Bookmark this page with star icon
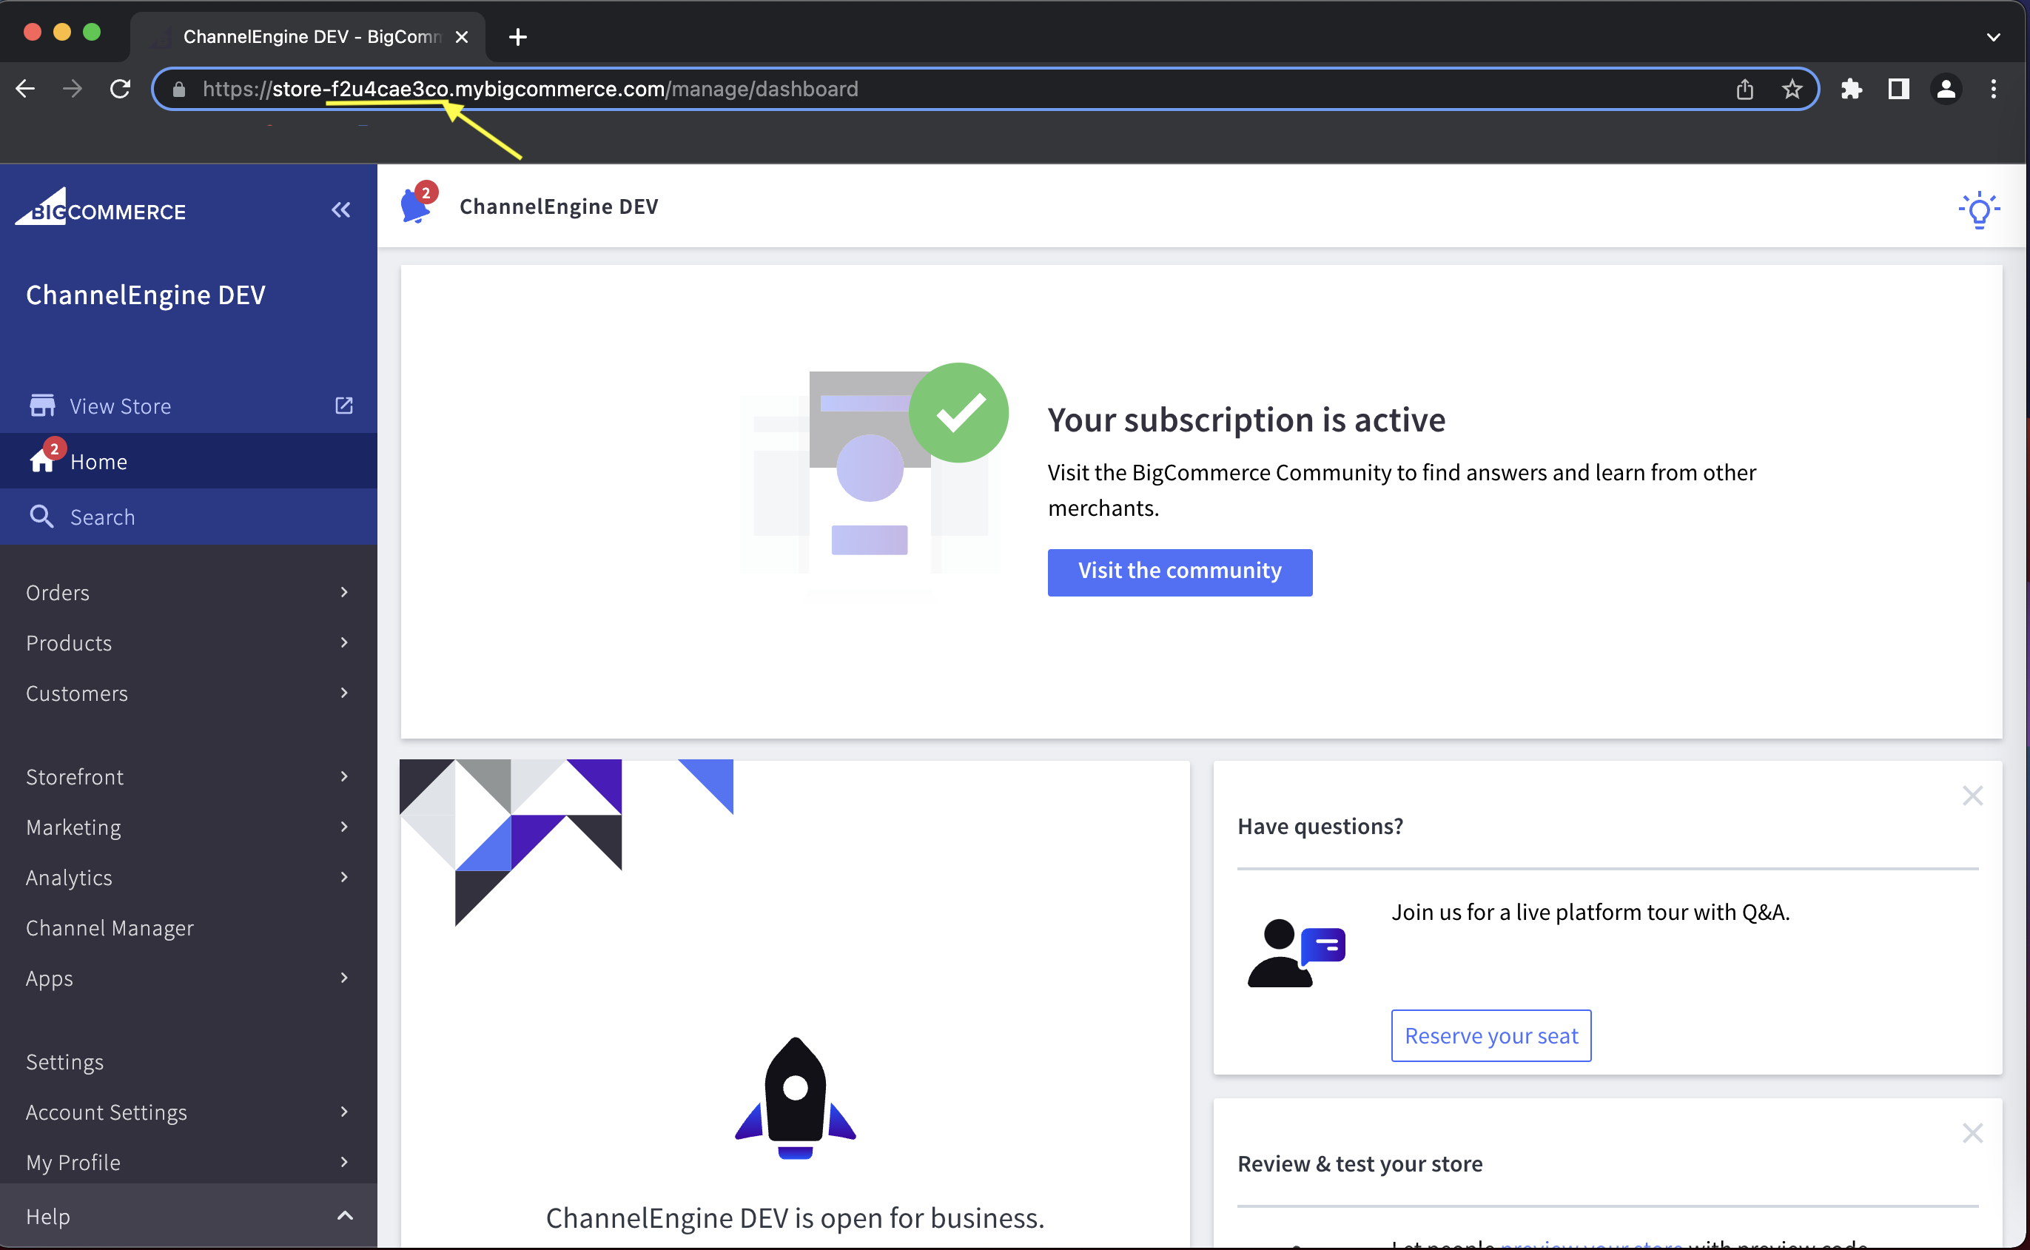Image resolution: width=2030 pixels, height=1250 pixels. (1791, 90)
